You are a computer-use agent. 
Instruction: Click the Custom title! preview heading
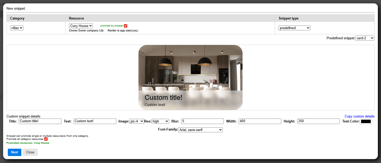pos(163,97)
